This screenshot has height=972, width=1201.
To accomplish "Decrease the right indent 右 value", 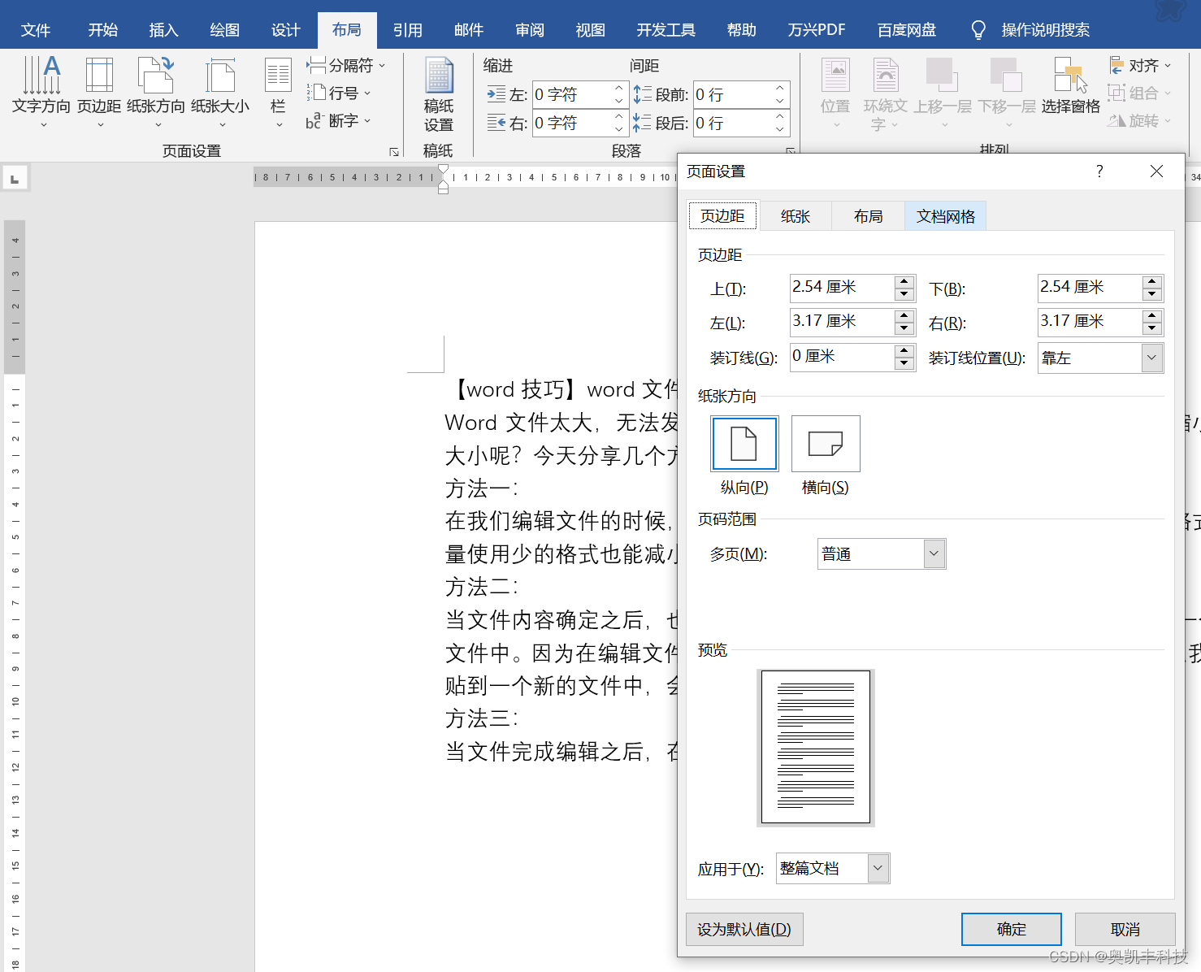I will (619, 130).
